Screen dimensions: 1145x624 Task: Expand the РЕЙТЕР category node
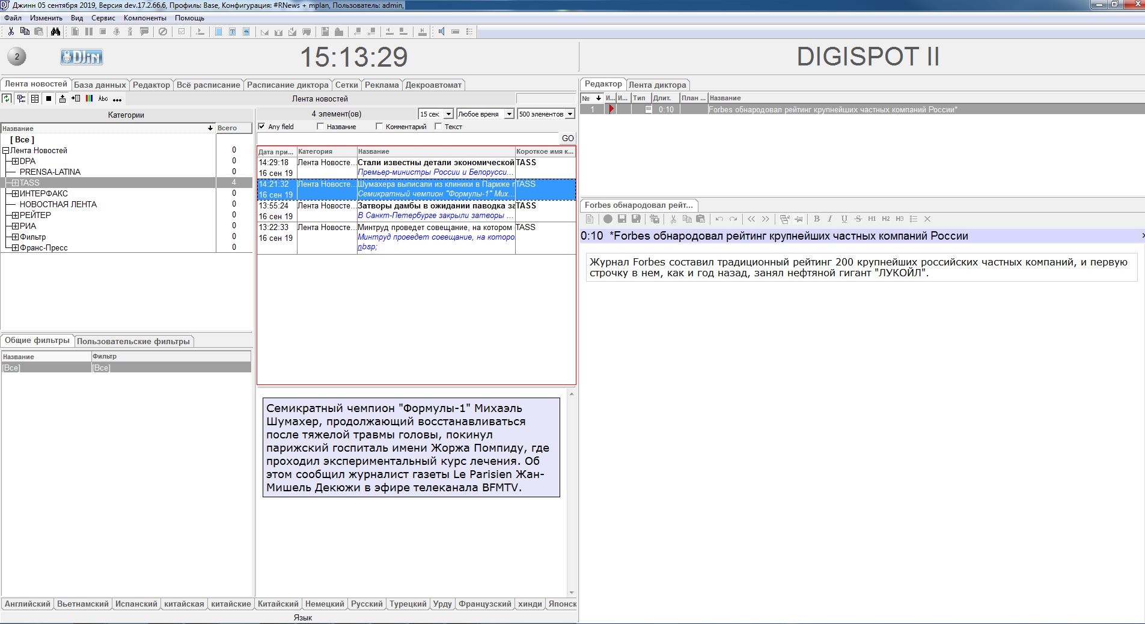pyautogui.click(x=15, y=216)
